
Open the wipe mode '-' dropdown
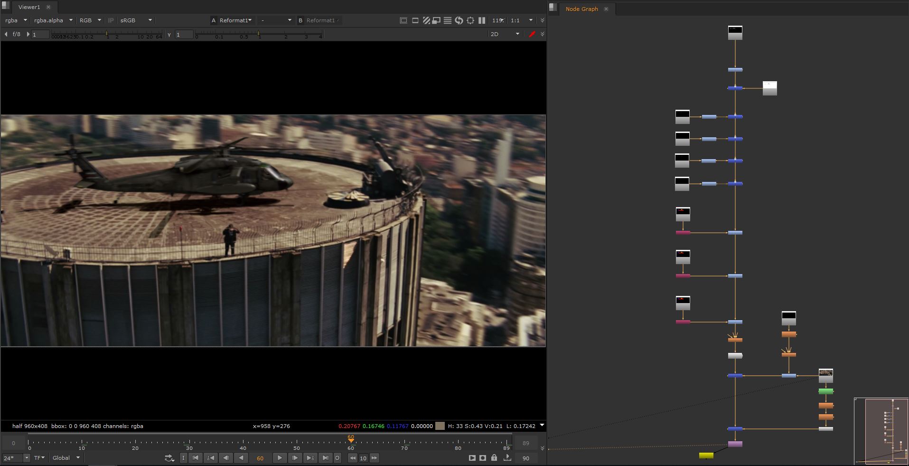coord(276,20)
